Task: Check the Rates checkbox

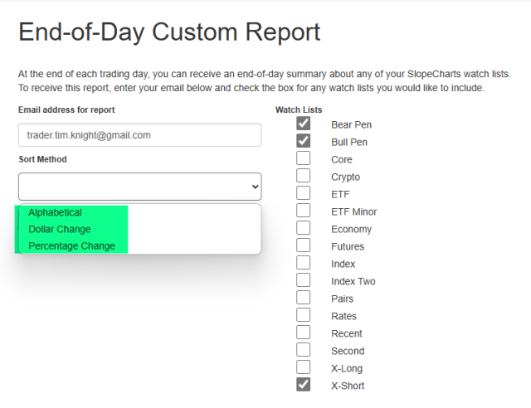Action: [304, 316]
